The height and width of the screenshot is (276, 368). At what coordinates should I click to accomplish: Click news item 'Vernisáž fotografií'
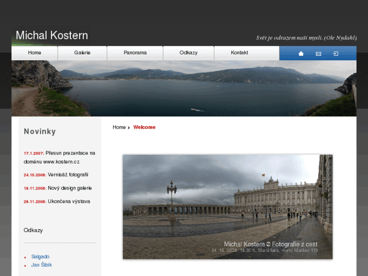click(x=68, y=175)
